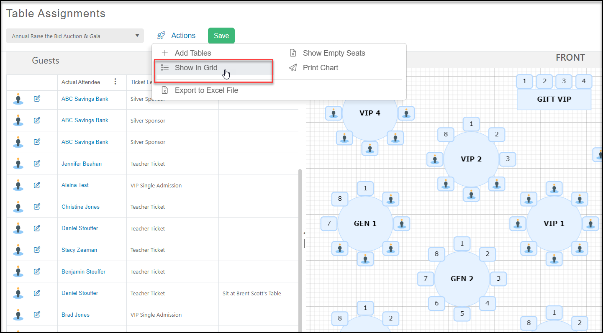Click person icon for Alaina Test
Image resolution: width=603 pixels, height=333 pixels.
[x=18, y=185]
